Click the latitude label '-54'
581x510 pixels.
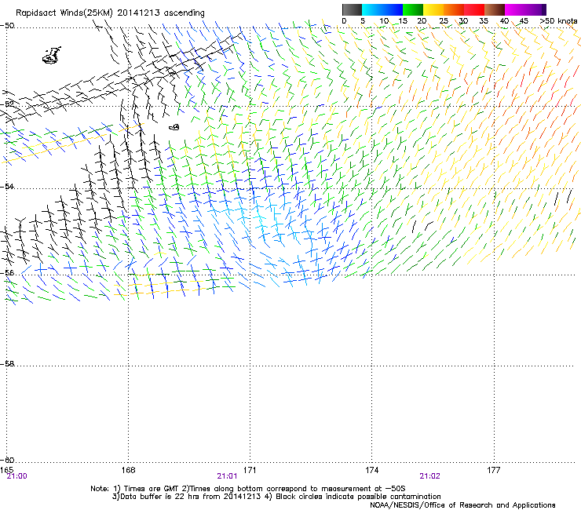point(7,186)
